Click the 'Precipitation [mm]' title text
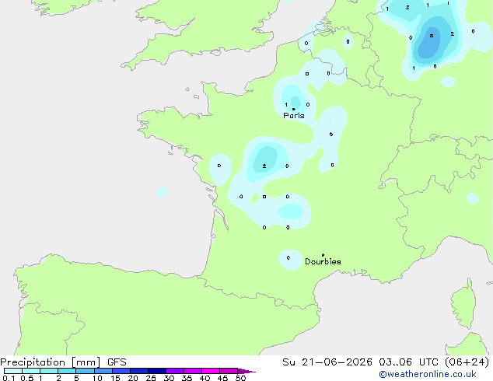Screen dimensions: 493x381 [51, 362]
